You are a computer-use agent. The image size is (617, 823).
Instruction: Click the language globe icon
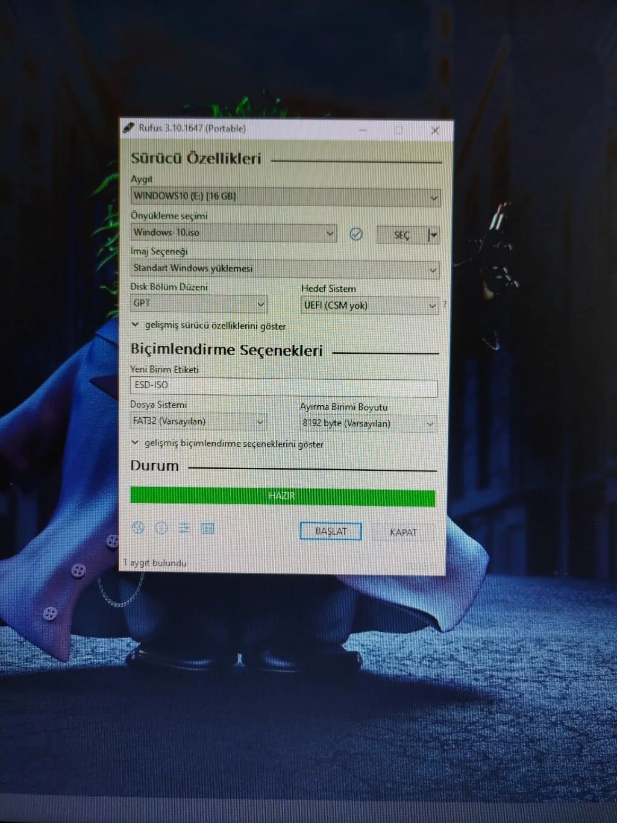pos(138,528)
